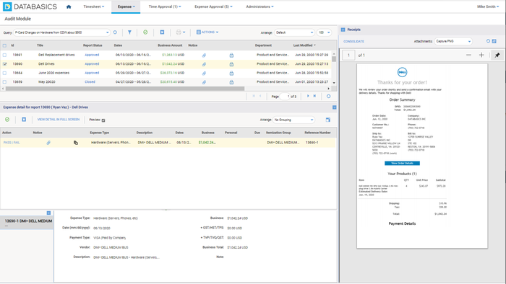Open the Administrators menu
Viewport: 506px width, 284px height.
(260, 6)
